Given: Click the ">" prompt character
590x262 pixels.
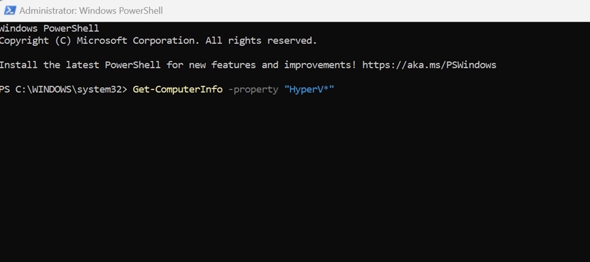Looking at the screenshot, I should point(124,89).
